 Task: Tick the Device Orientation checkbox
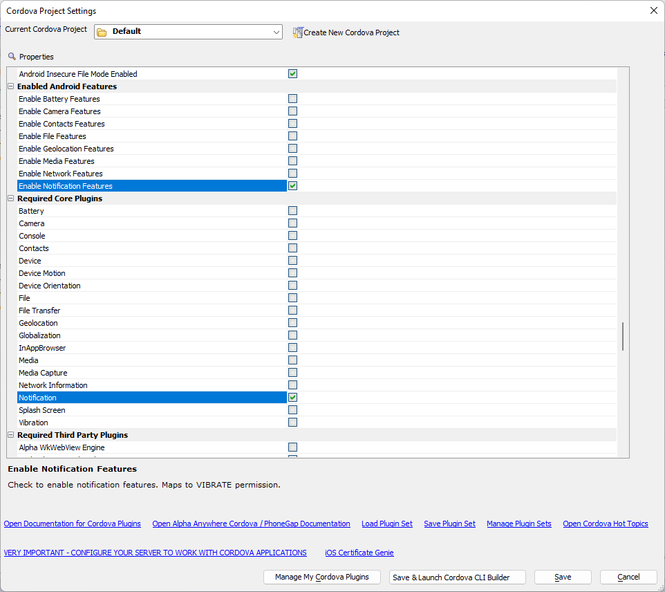[x=292, y=286]
